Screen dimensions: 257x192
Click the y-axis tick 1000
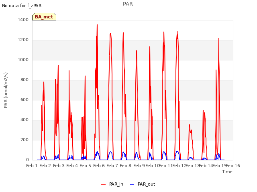click(x=23, y=60)
